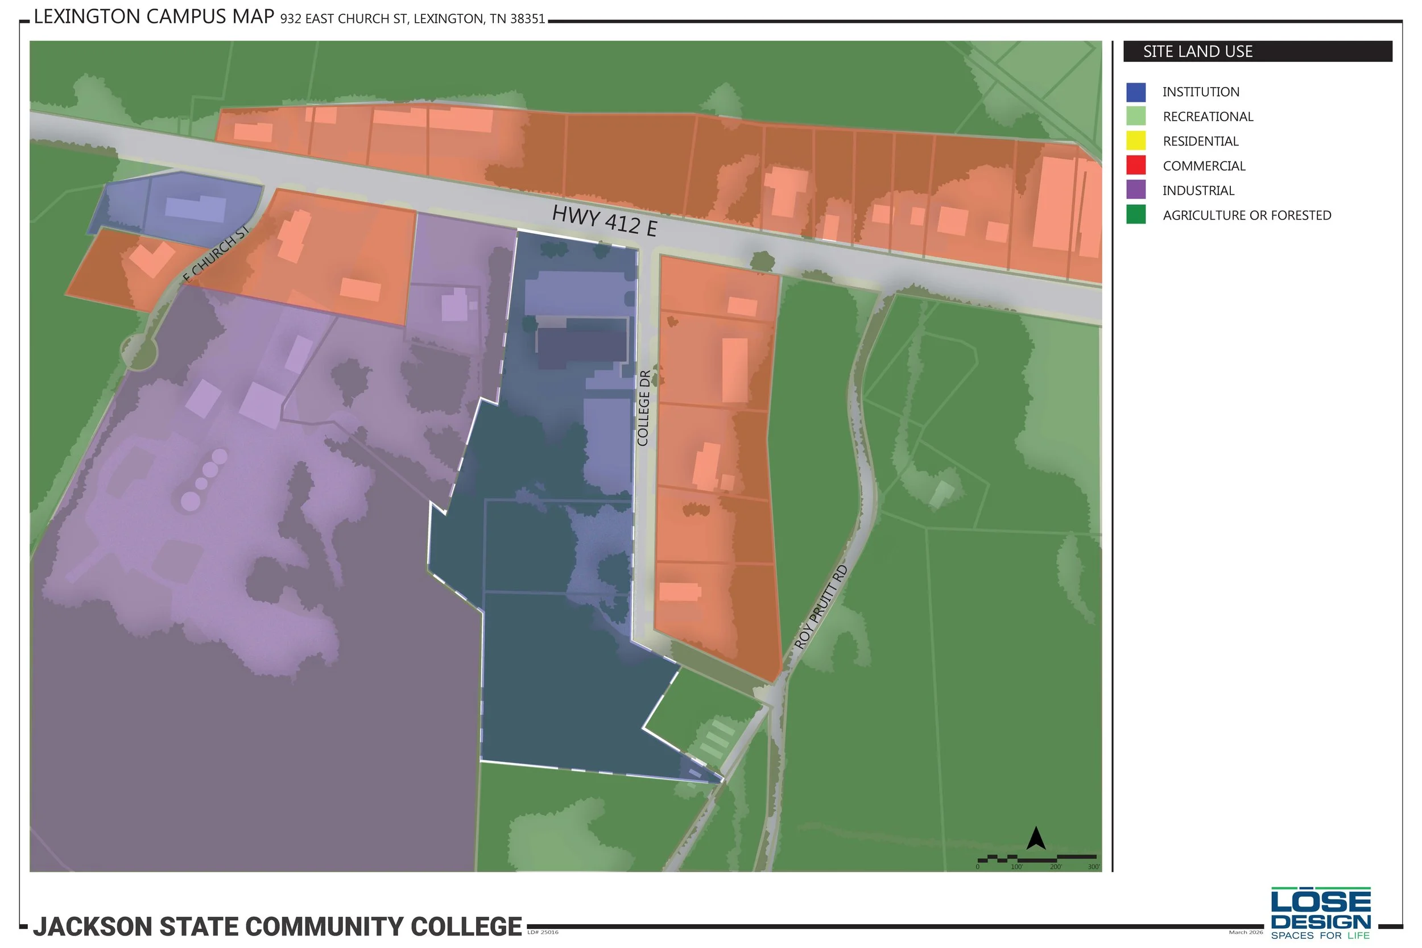The width and height of the screenshot is (1422, 948).
Task: Click the LEXINGTON CAMPUS MAP title
Action: [x=154, y=16]
